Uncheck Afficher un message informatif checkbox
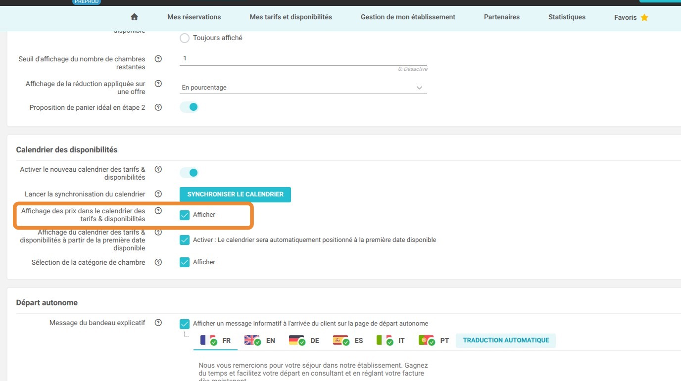681x381 pixels. (x=185, y=324)
